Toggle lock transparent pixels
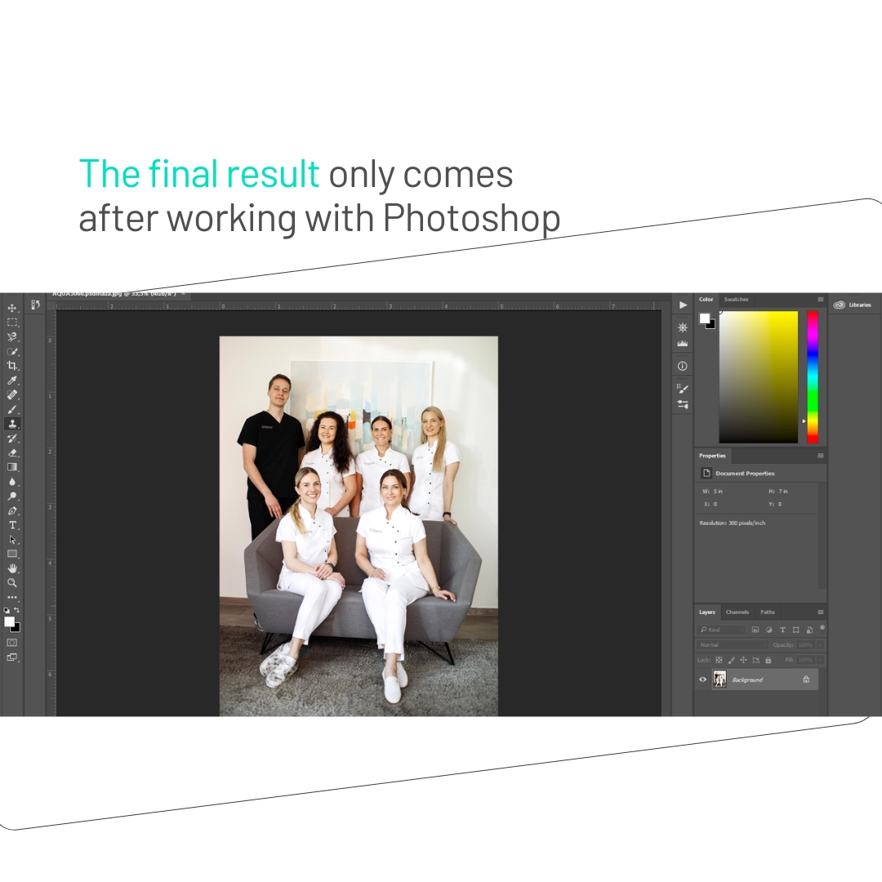The height and width of the screenshot is (882, 882). tap(719, 660)
